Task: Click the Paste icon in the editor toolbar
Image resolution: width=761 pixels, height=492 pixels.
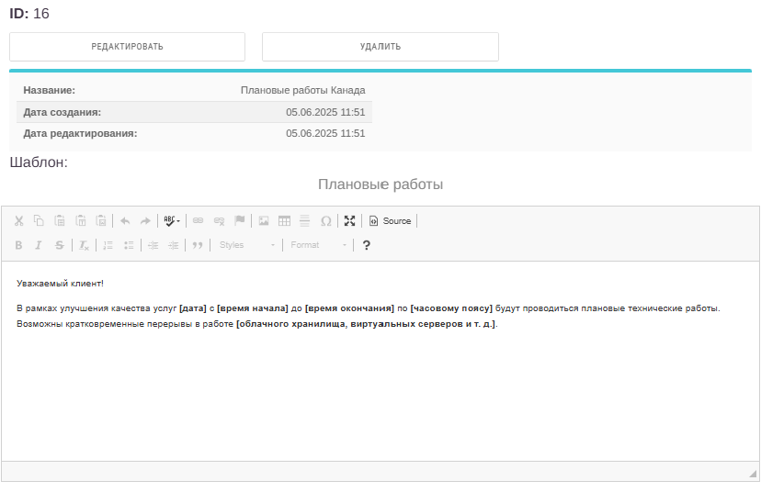Action: [x=60, y=221]
